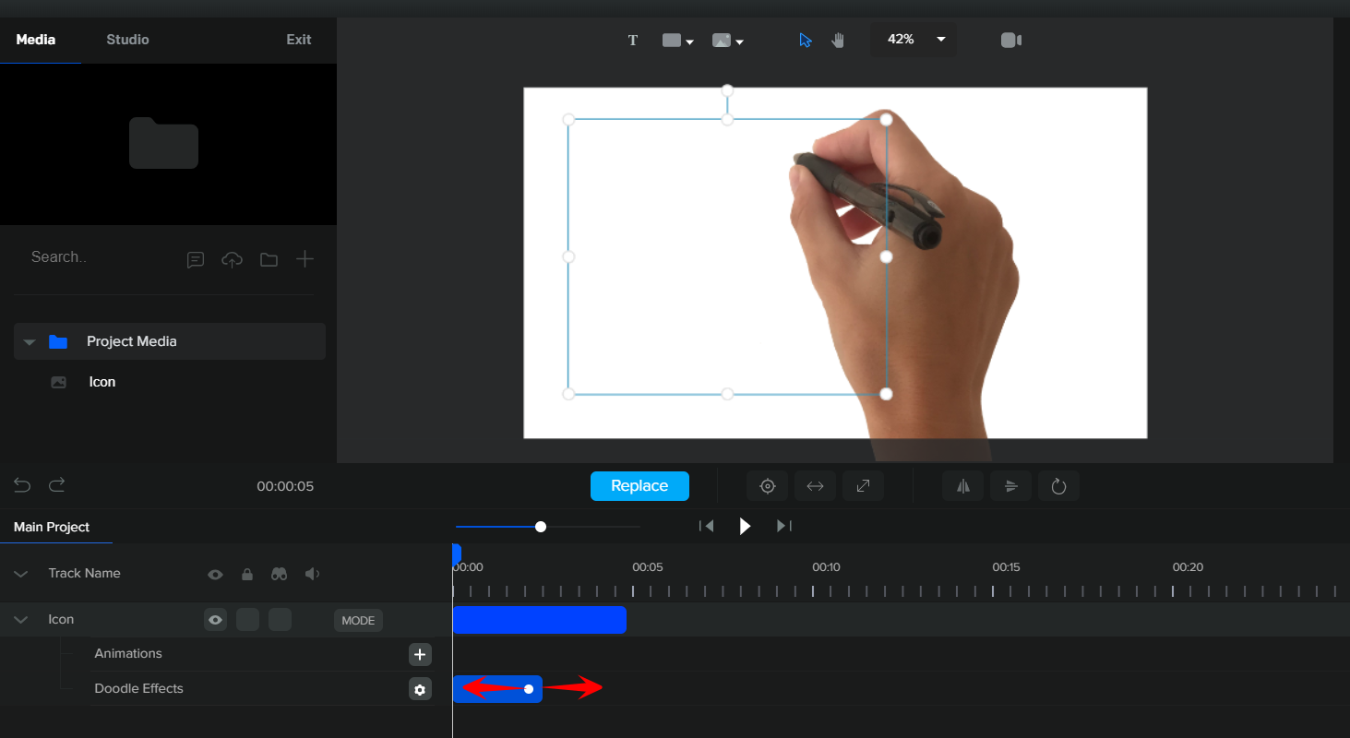Play the timeline
Screen dimensions: 1350x738
coord(746,526)
